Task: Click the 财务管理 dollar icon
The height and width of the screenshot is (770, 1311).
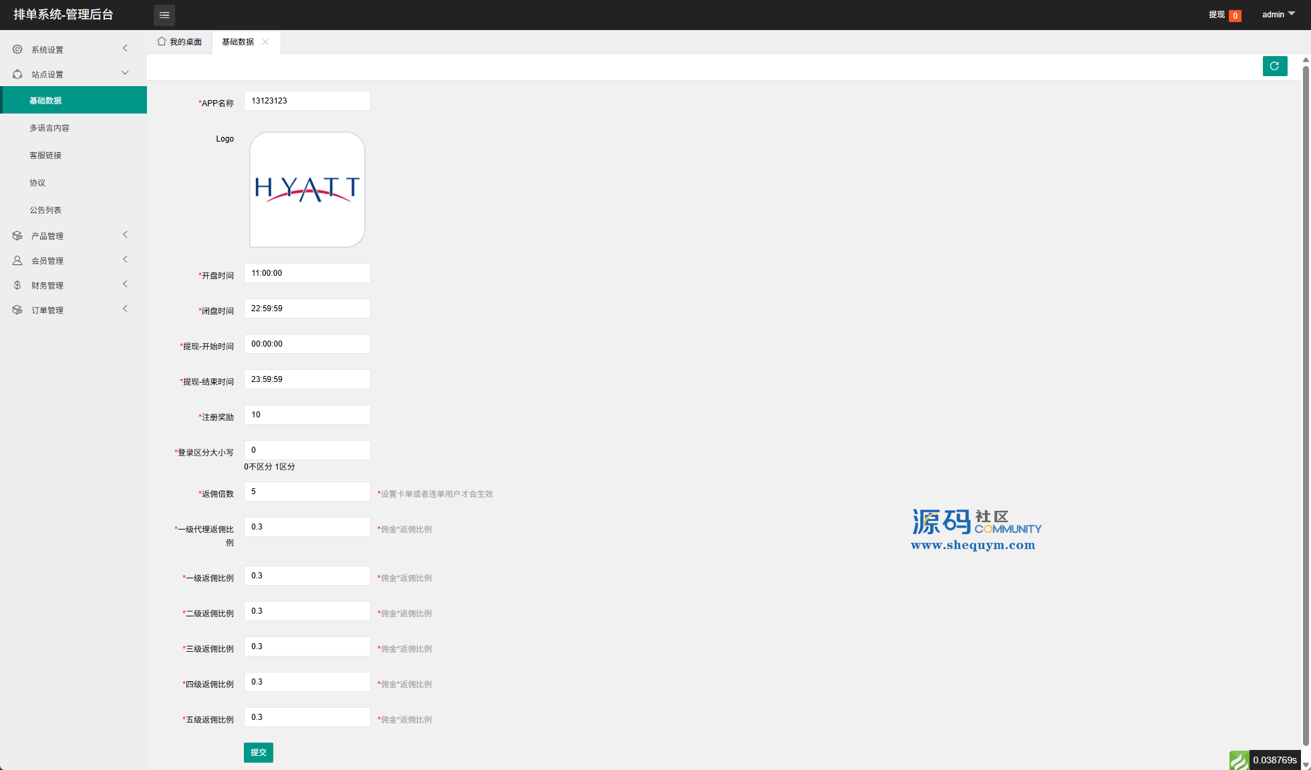Action: tap(17, 285)
